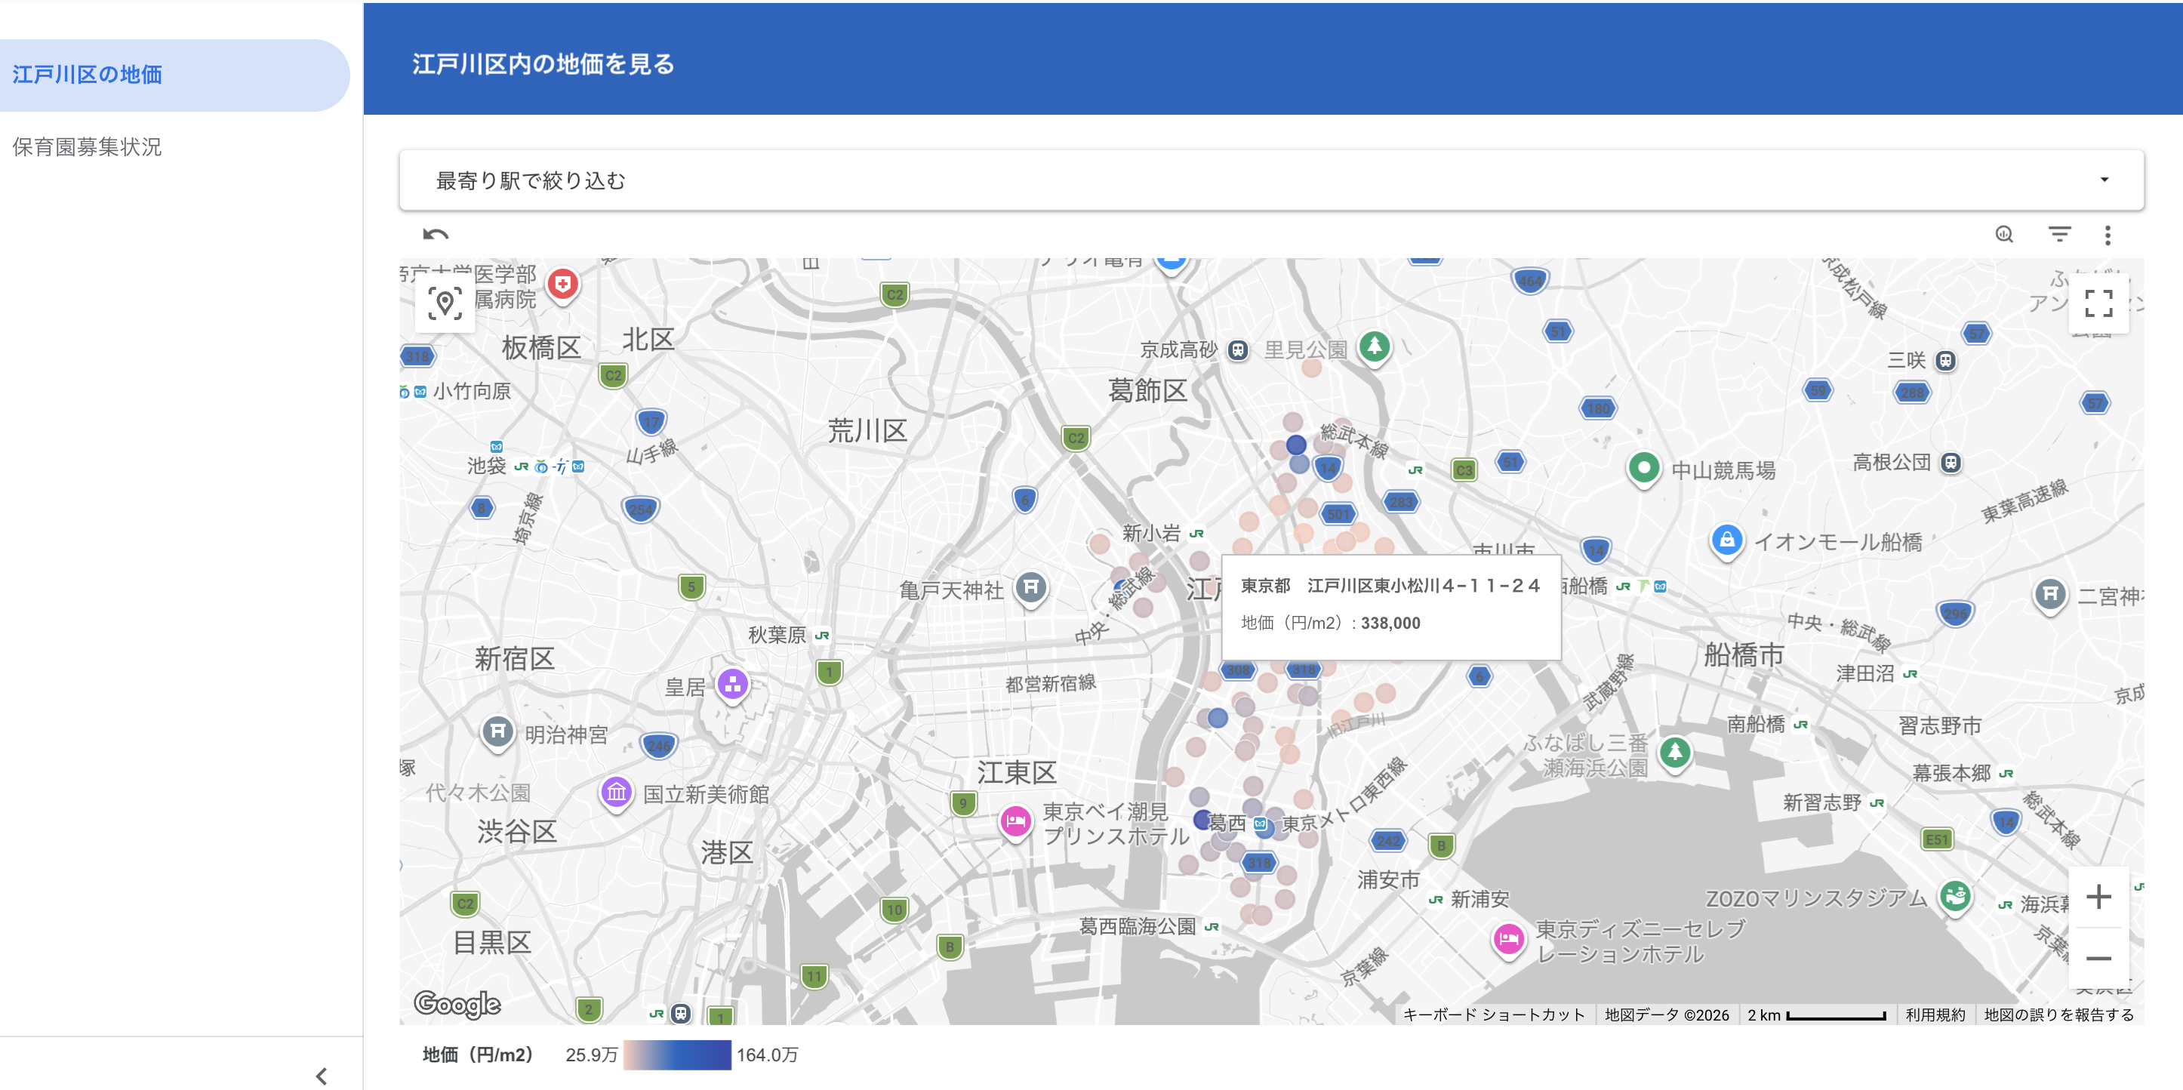Toggle fullscreen map view
Screen dimensions: 2183x1090
click(x=2098, y=303)
